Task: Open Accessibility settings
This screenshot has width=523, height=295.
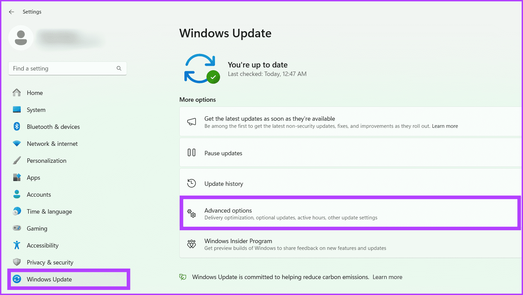Action: (42, 245)
